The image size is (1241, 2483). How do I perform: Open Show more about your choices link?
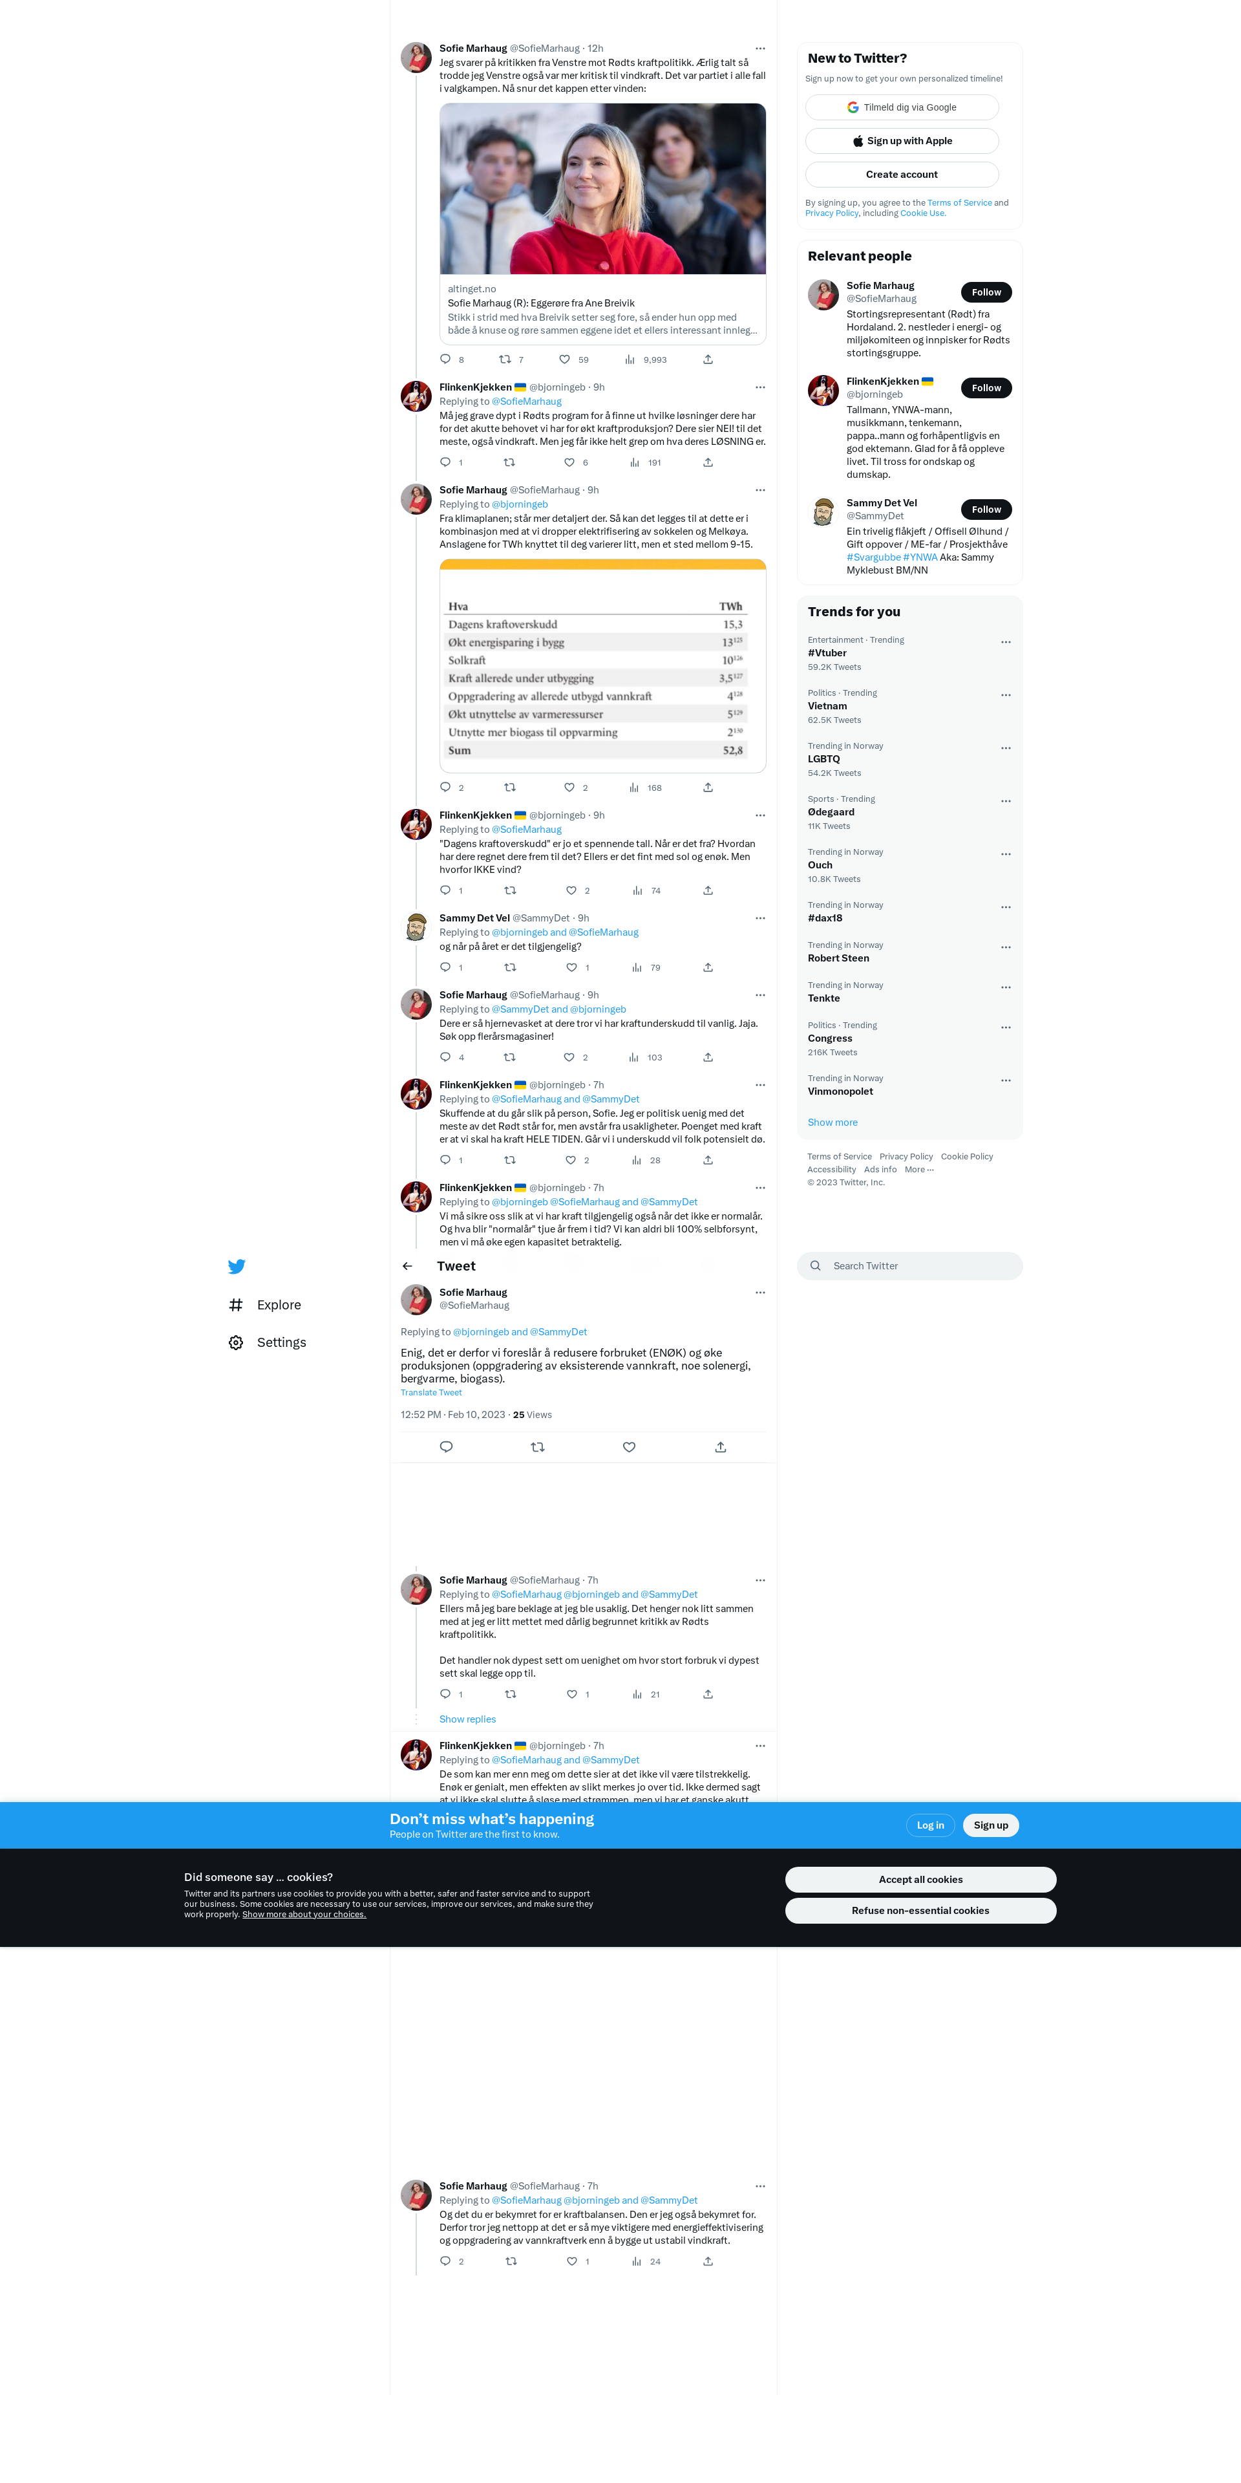304,1914
